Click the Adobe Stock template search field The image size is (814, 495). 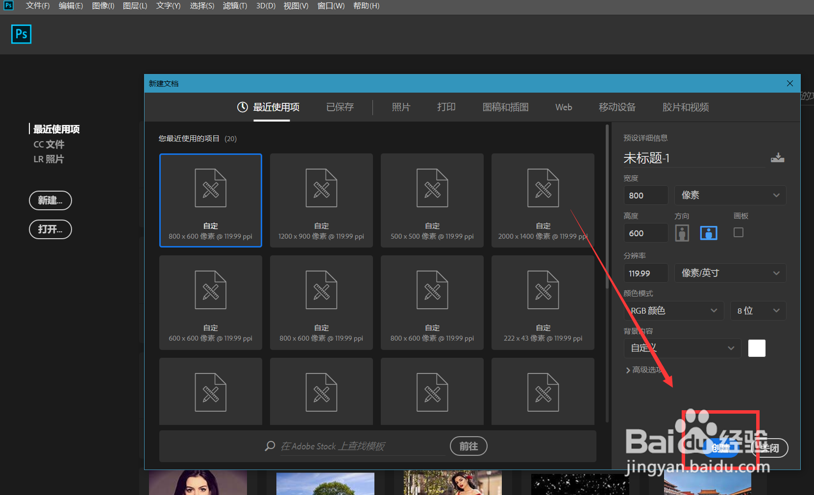click(363, 446)
